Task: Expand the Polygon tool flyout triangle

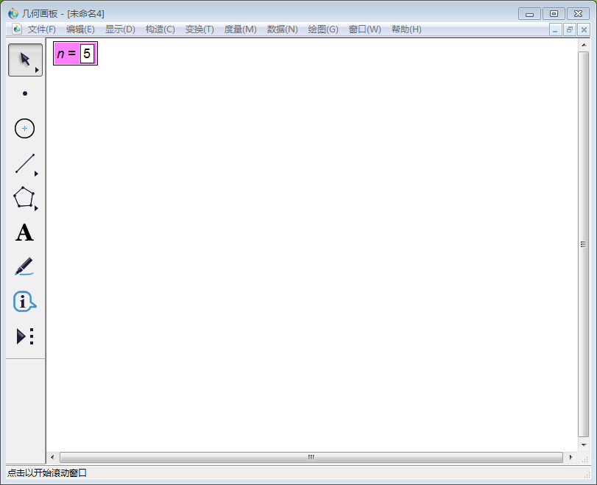Action: (x=36, y=208)
